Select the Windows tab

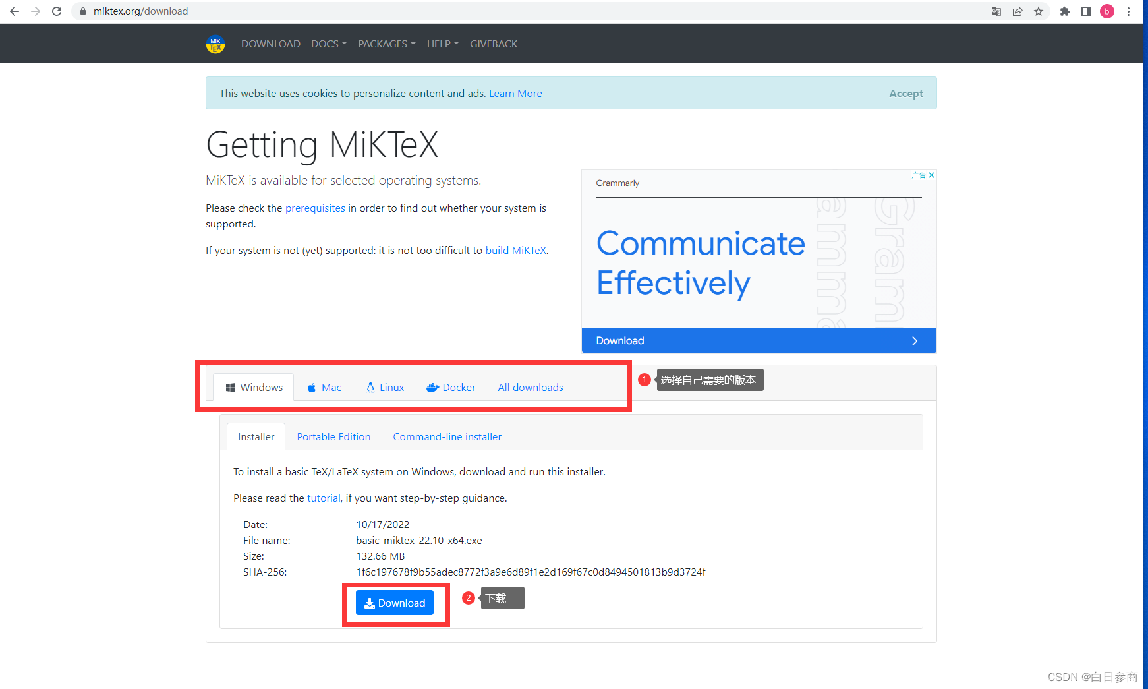click(x=254, y=388)
